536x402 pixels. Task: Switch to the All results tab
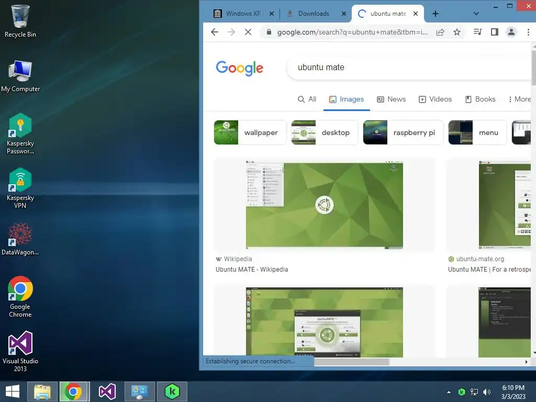point(307,99)
